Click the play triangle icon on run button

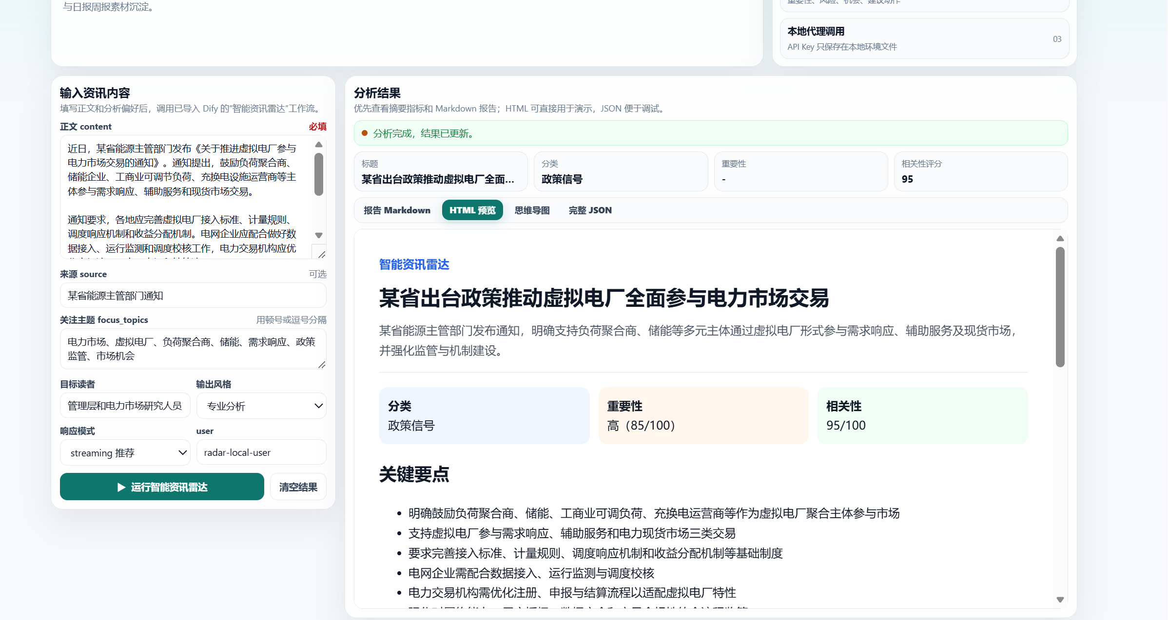[x=121, y=487]
